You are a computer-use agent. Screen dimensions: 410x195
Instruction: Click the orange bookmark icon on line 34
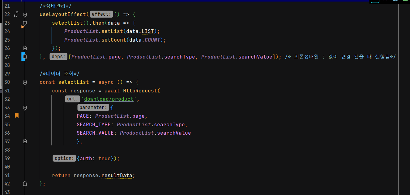pyautogui.click(x=17, y=116)
